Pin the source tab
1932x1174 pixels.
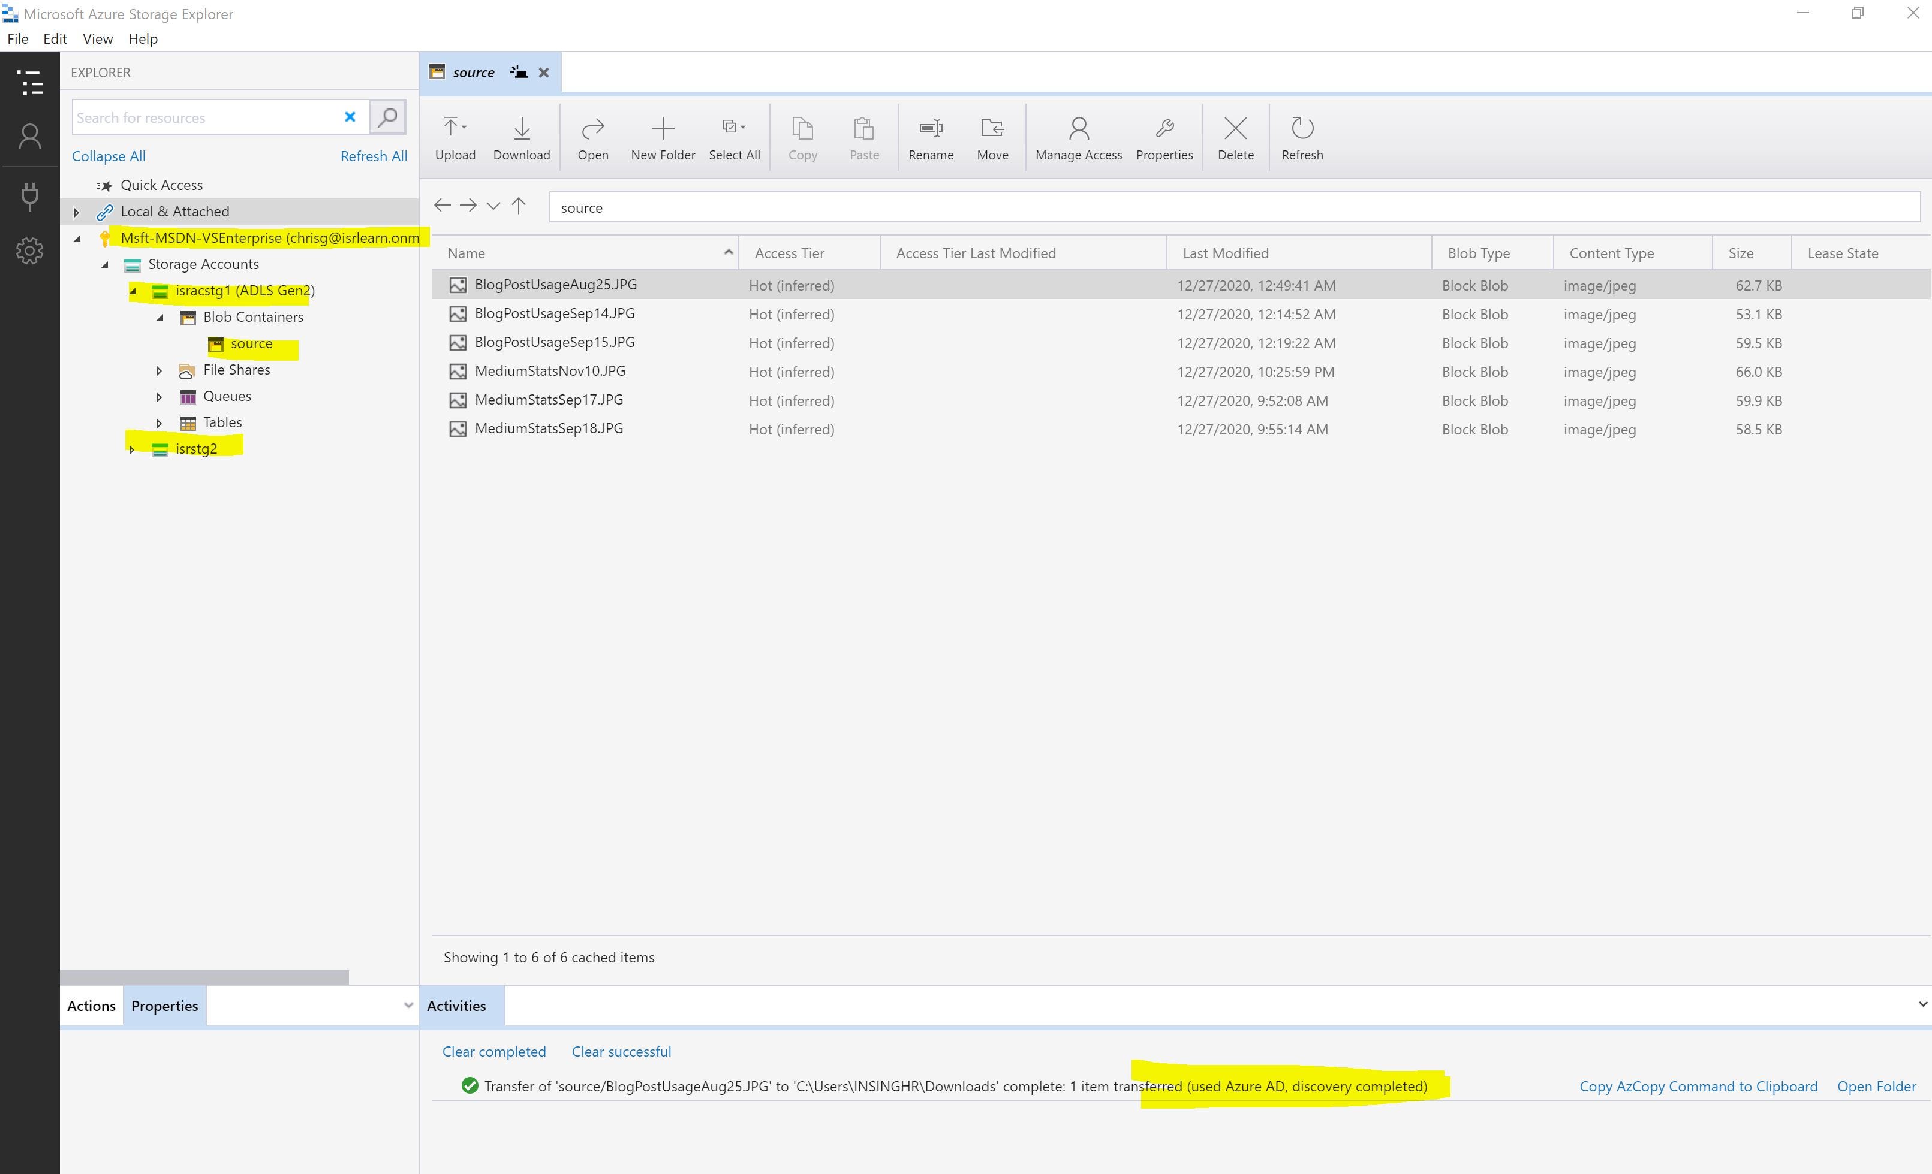pyautogui.click(x=518, y=72)
